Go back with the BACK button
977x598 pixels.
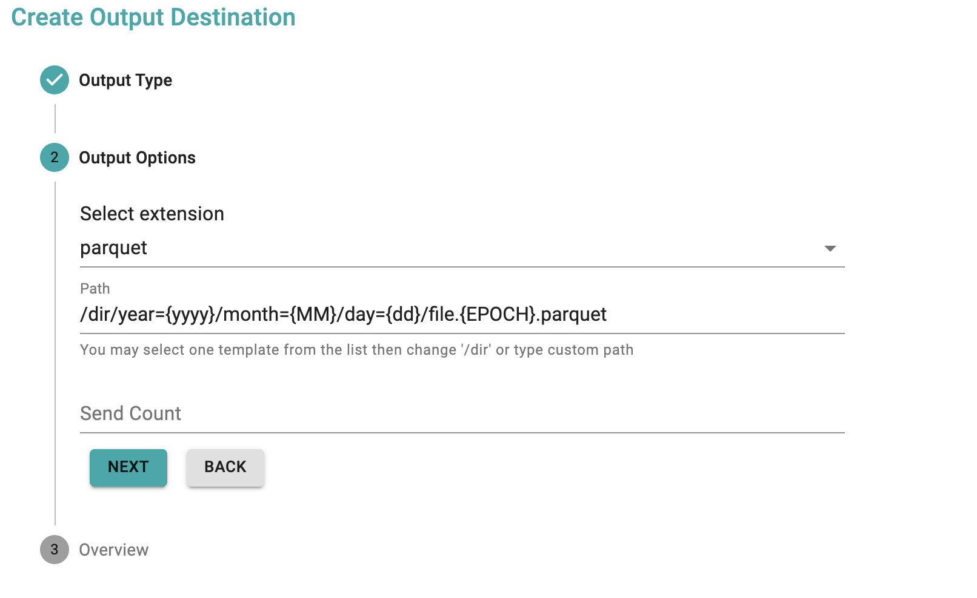point(225,467)
